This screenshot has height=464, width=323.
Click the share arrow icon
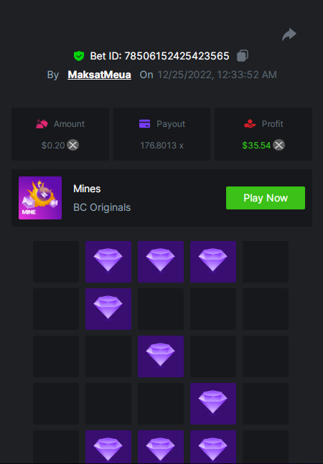click(x=289, y=34)
